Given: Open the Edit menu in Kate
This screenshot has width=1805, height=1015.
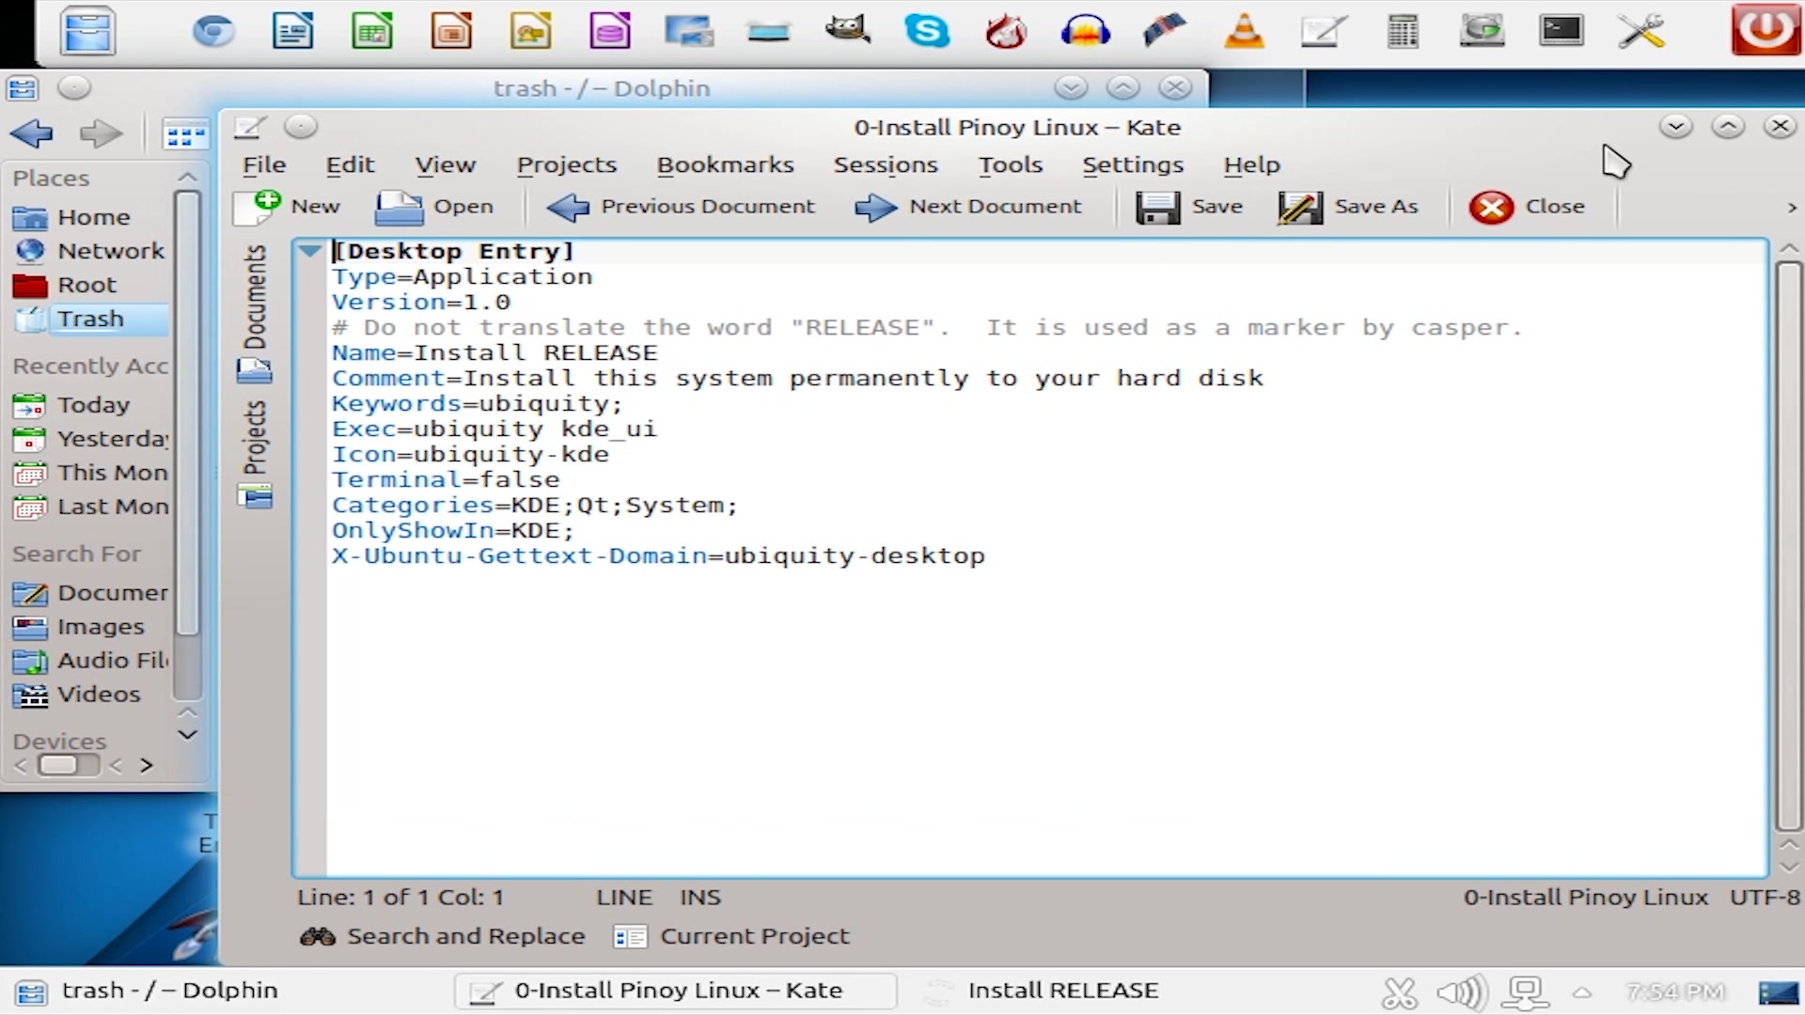Looking at the screenshot, I should click(350, 165).
